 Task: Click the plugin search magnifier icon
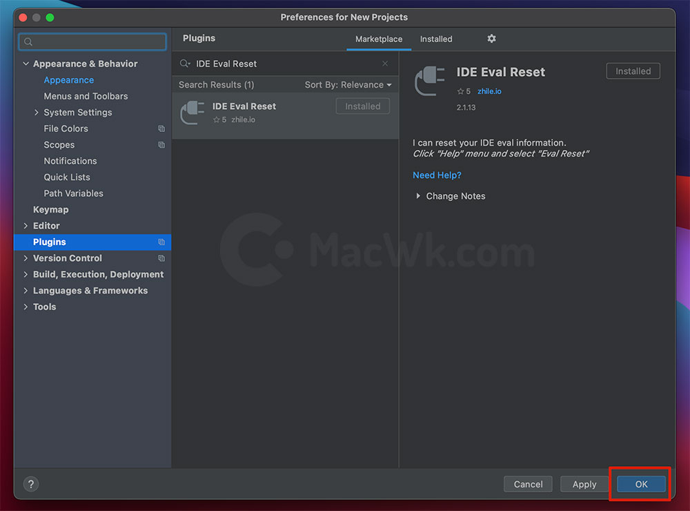click(185, 64)
